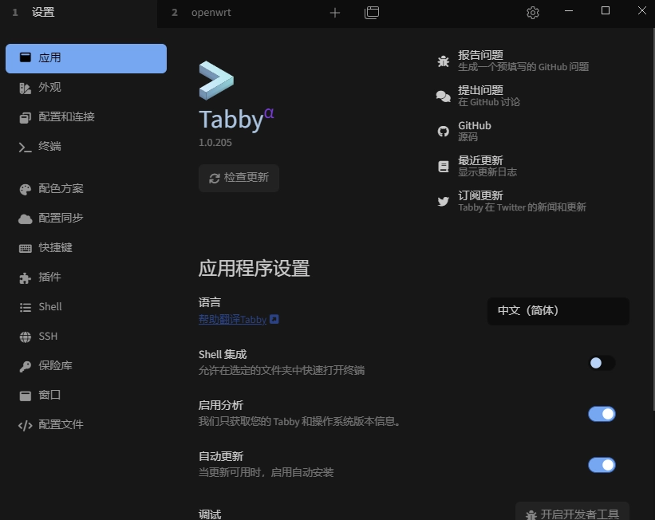Disable the 启用分析 toggle

[602, 415]
